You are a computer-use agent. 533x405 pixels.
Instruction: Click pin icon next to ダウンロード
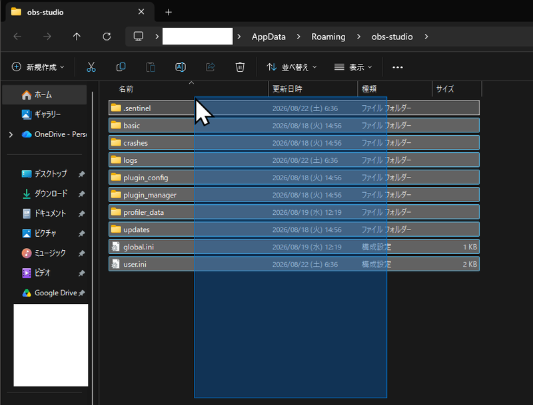81,194
